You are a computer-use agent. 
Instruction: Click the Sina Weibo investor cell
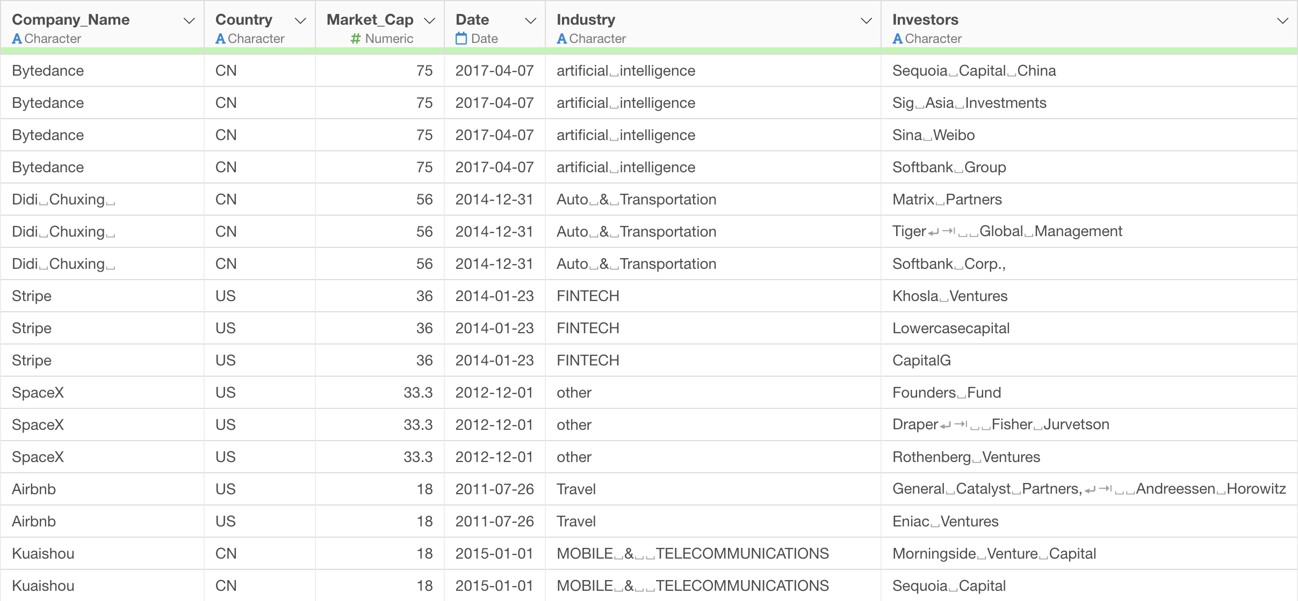point(1089,135)
